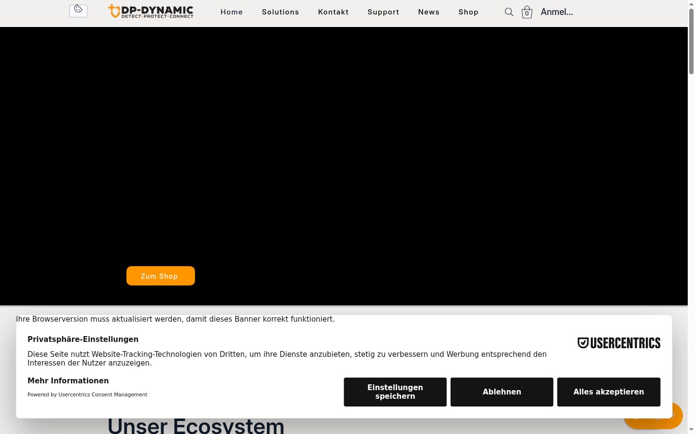Click the DP-Dynamic logo

click(151, 11)
